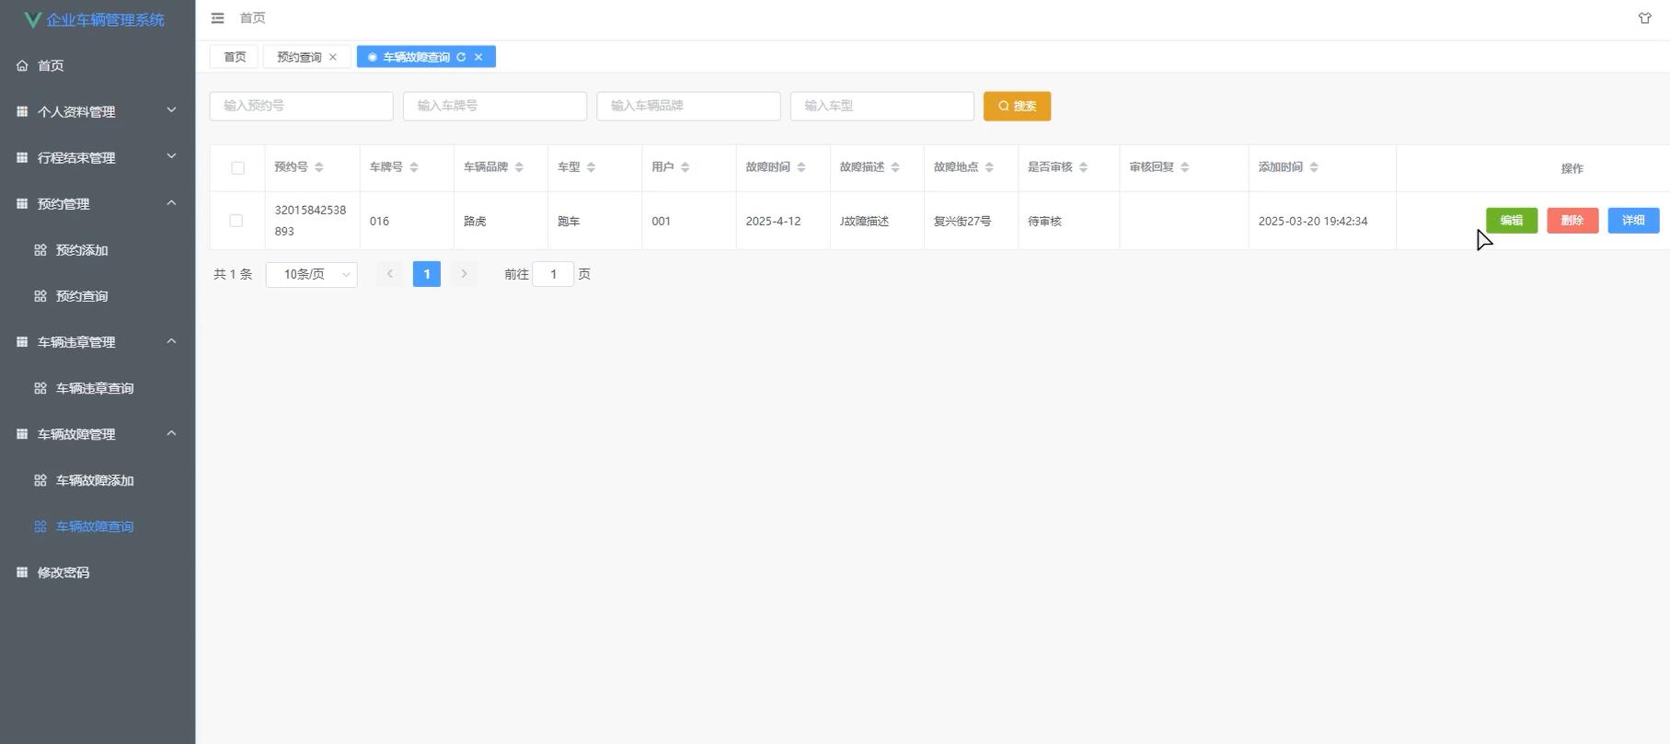Click the green 编辑 button
1670x744 pixels.
1512,221
